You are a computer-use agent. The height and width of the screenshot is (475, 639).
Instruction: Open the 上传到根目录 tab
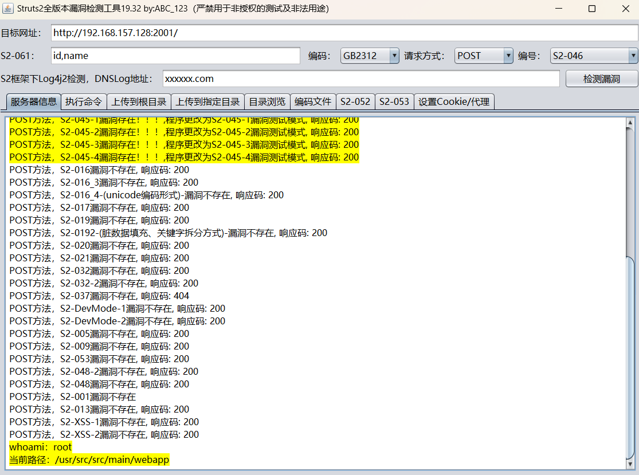click(139, 102)
